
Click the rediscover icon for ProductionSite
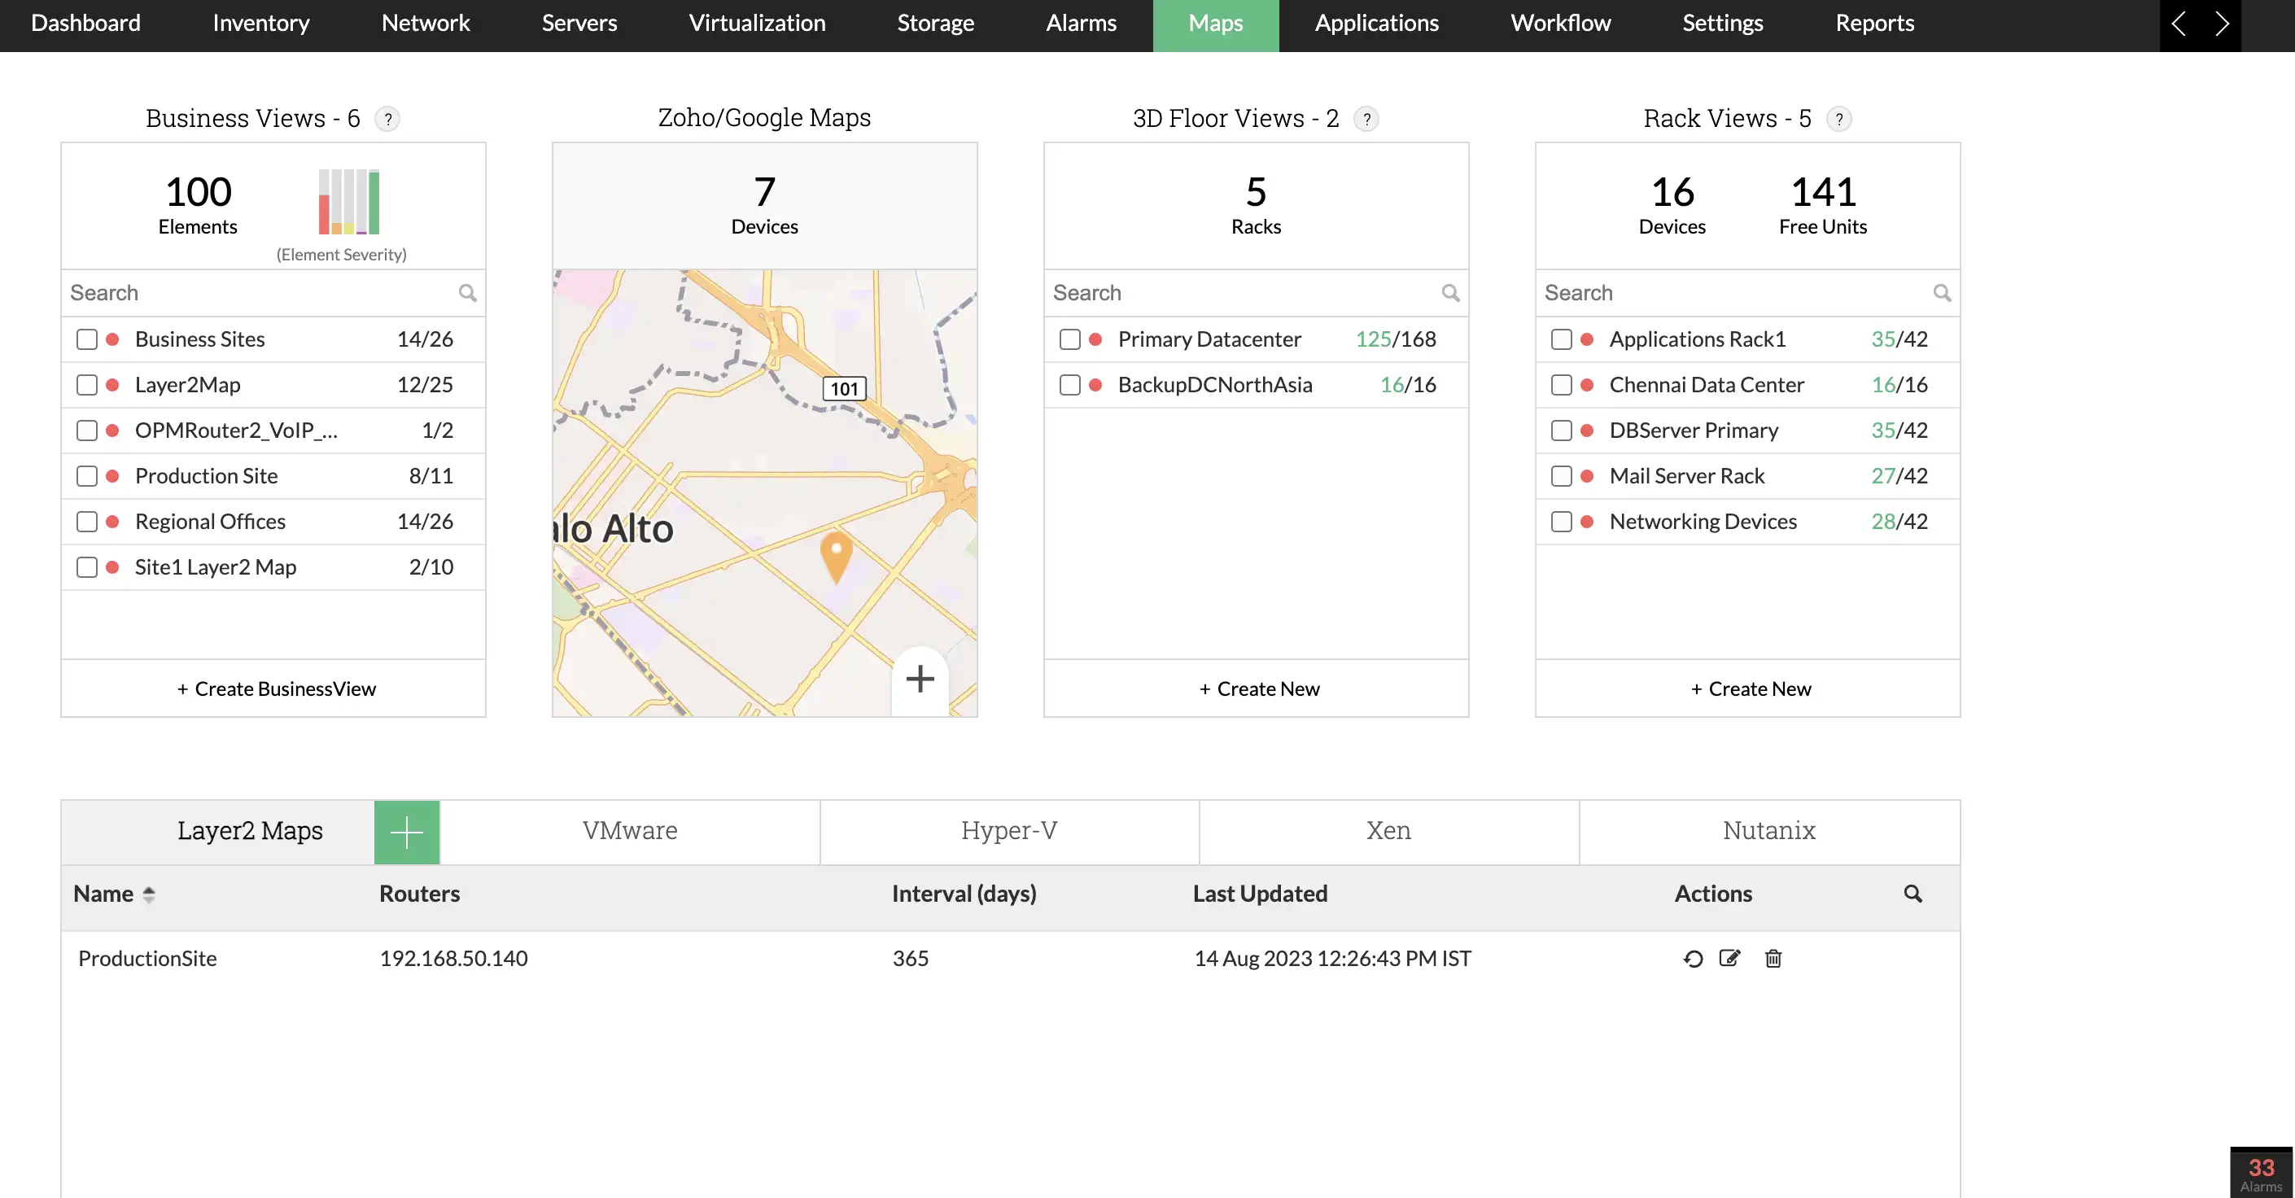click(1694, 960)
